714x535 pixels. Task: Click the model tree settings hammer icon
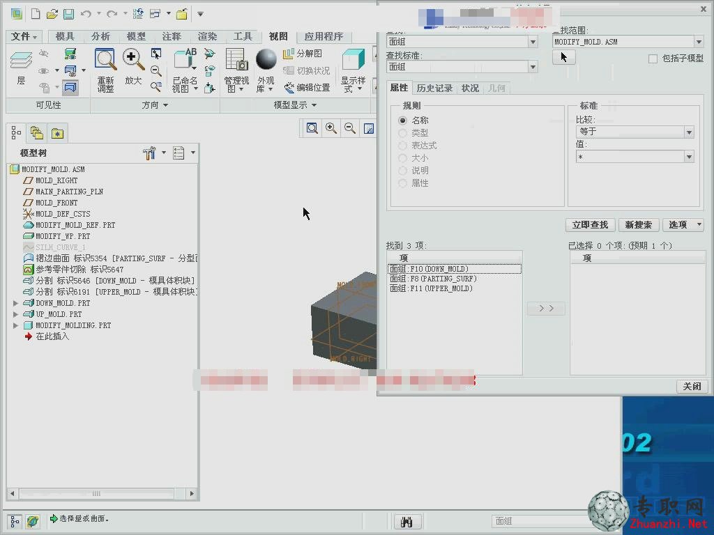[x=149, y=153]
